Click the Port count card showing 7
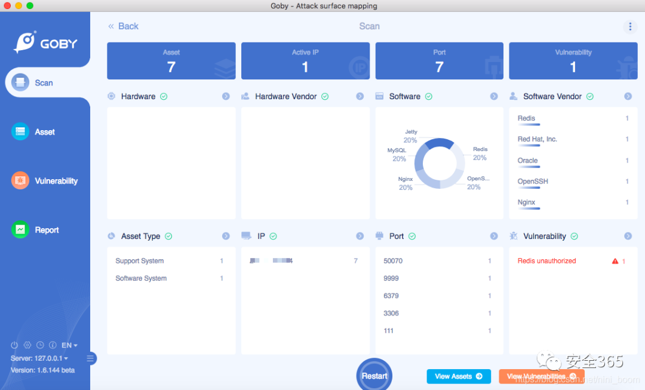The image size is (645, 390). 440,61
